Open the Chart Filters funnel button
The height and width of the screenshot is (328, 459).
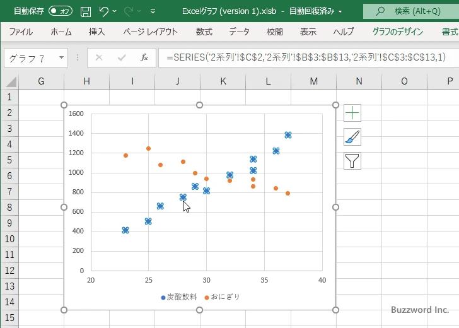click(x=352, y=161)
